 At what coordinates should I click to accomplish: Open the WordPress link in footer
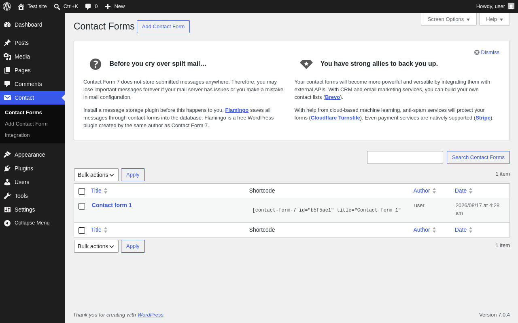pos(151,315)
